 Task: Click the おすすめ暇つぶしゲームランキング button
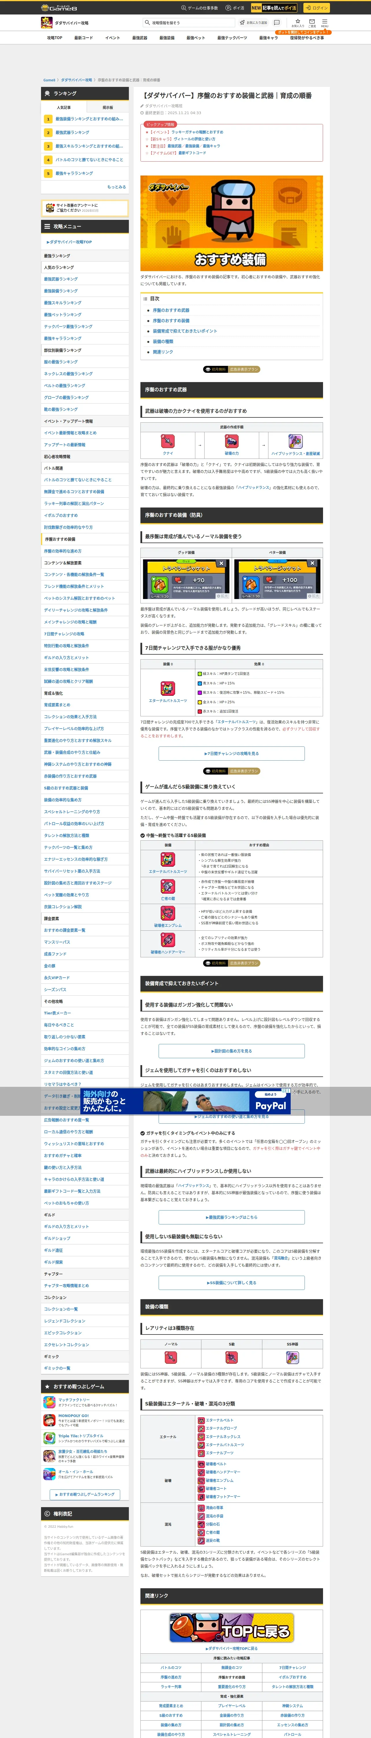85,1494
